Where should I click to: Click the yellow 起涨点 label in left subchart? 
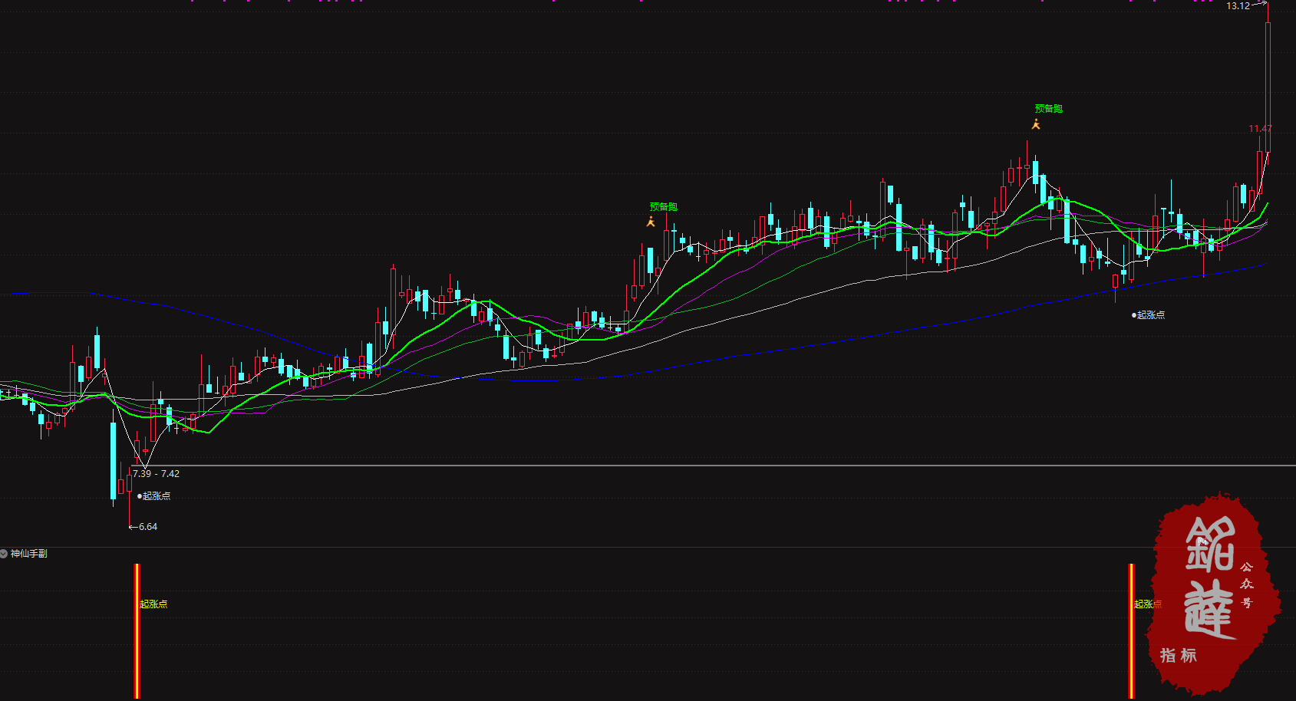tap(153, 604)
